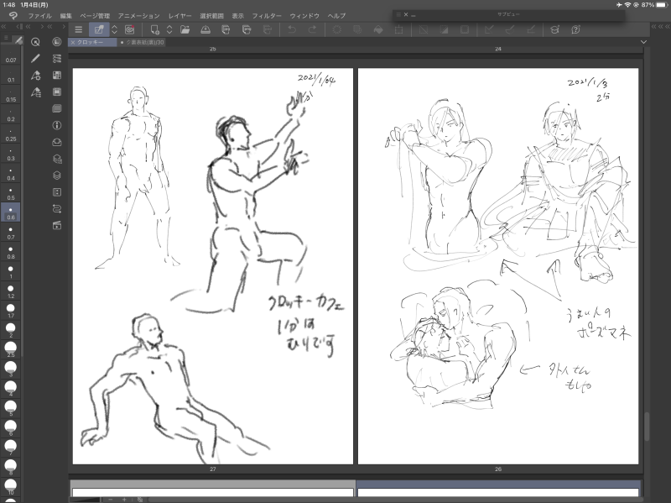Image resolution: width=671 pixels, height=503 pixels.
Task: Select brush size 0.6
Action: pos(11,212)
